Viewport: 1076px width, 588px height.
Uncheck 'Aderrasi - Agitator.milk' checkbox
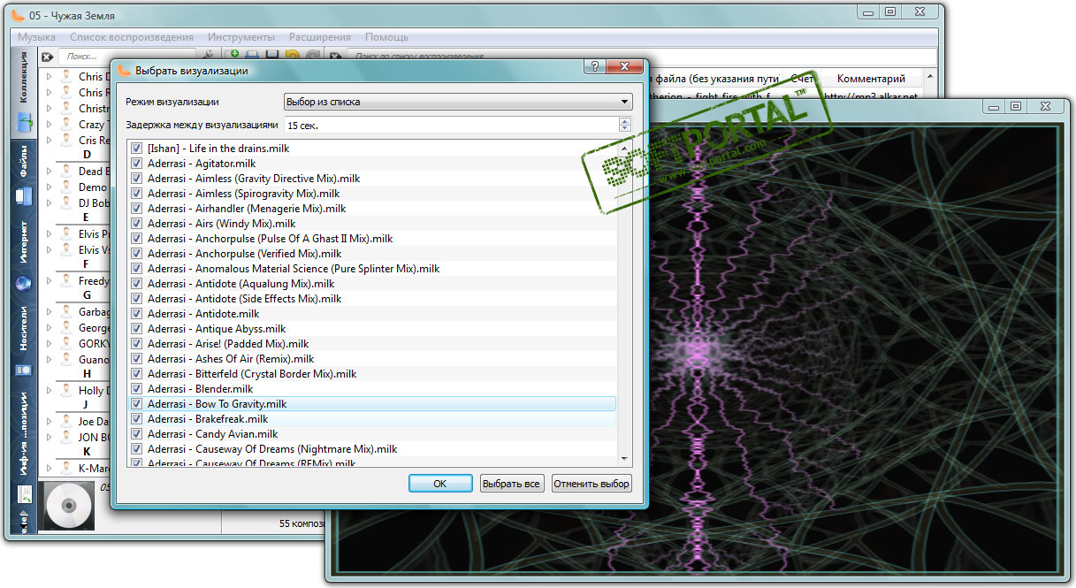136,164
